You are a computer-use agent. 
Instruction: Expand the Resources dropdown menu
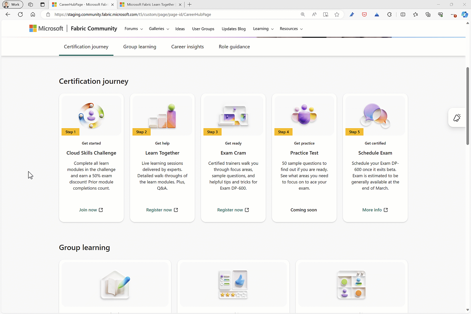tap(291, 29)
